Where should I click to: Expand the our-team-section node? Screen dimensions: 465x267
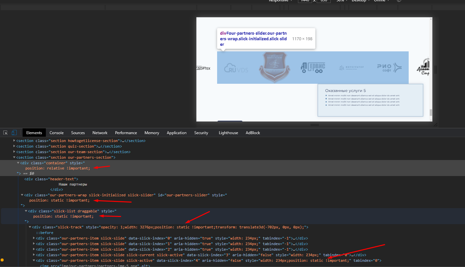(14, 152)
